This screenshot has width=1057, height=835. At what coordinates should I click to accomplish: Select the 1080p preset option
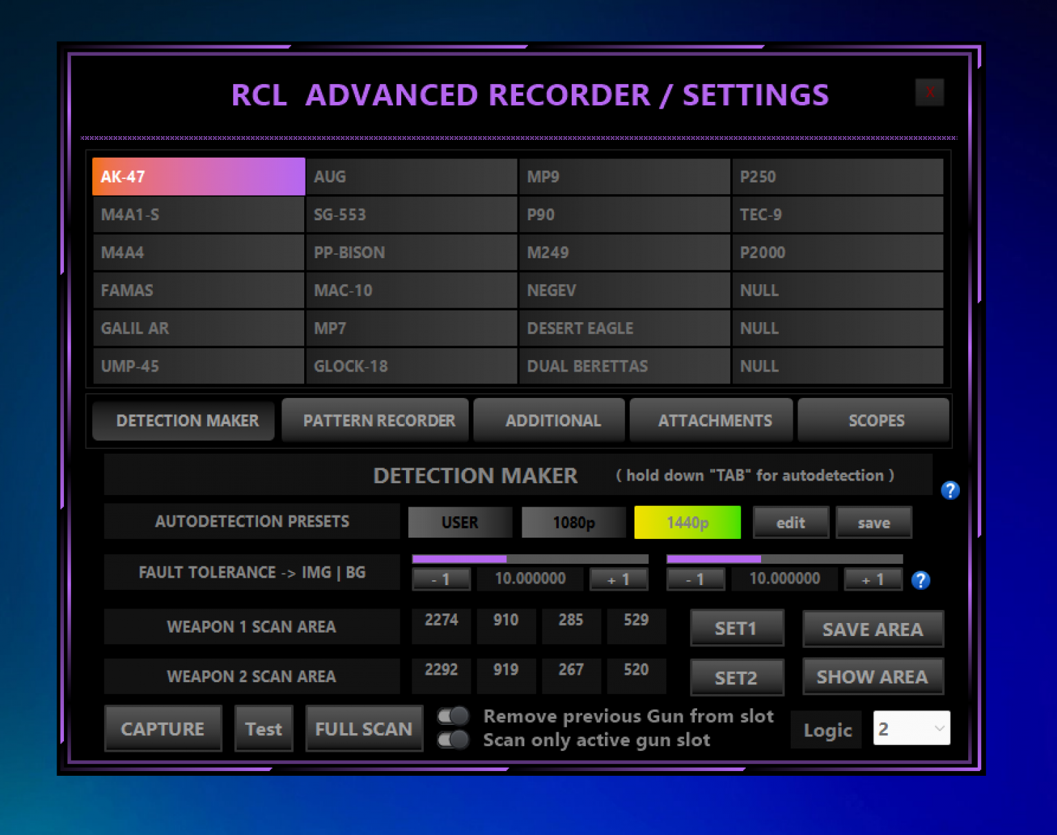click(573, 522)
